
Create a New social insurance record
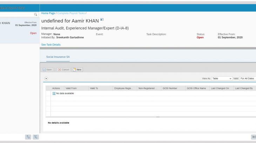click(x=77, y=70)
